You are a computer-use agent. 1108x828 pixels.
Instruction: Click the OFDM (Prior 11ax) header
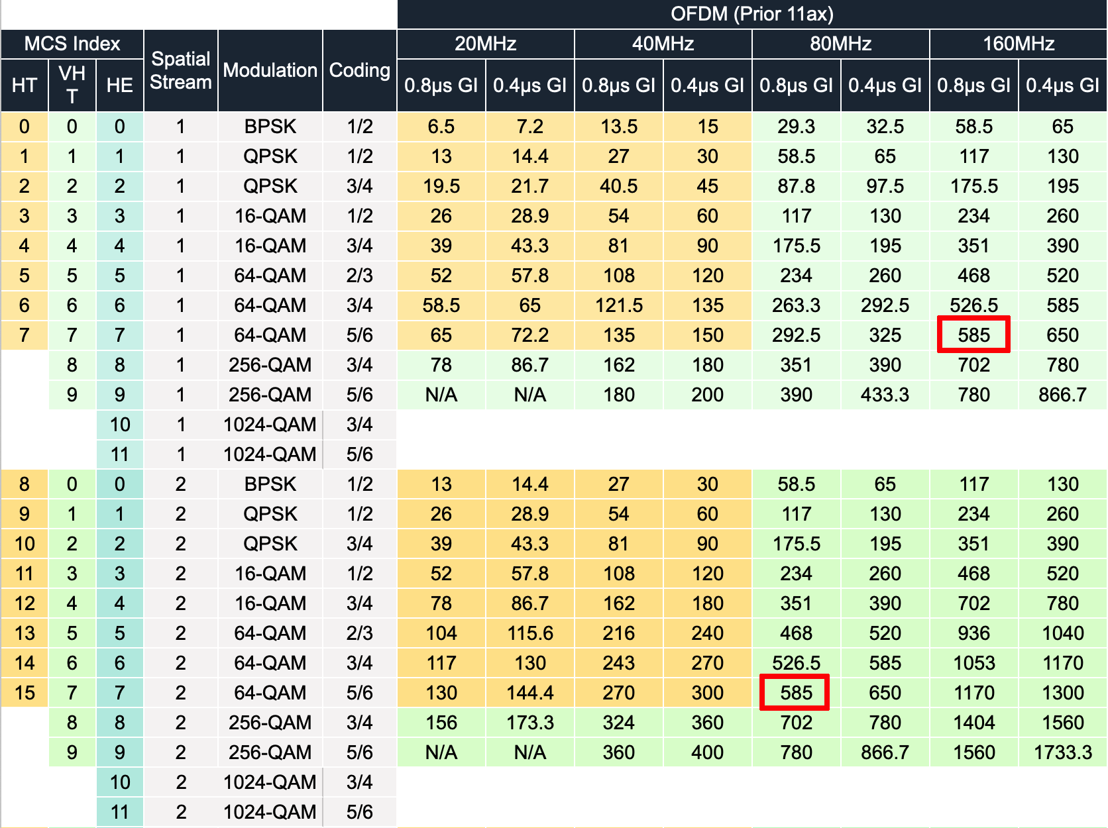click(x=751, y=14)
